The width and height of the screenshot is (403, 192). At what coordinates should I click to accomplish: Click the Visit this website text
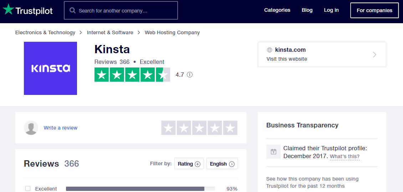tap(287, 59)
